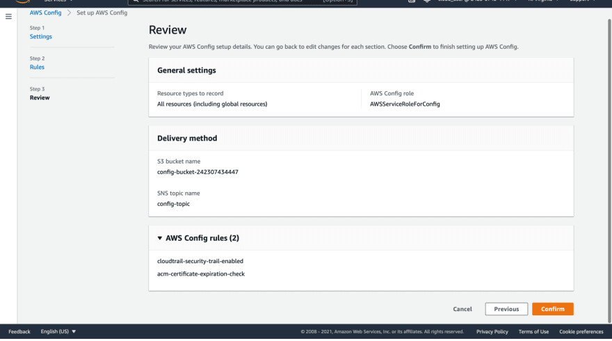Open the Privacy Policy link

click(x=492, y=331)
